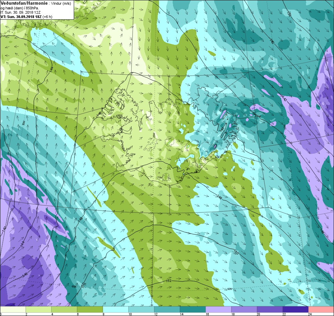Click the legend scale number '14'

pyautogui.click(x=182, y=314)
